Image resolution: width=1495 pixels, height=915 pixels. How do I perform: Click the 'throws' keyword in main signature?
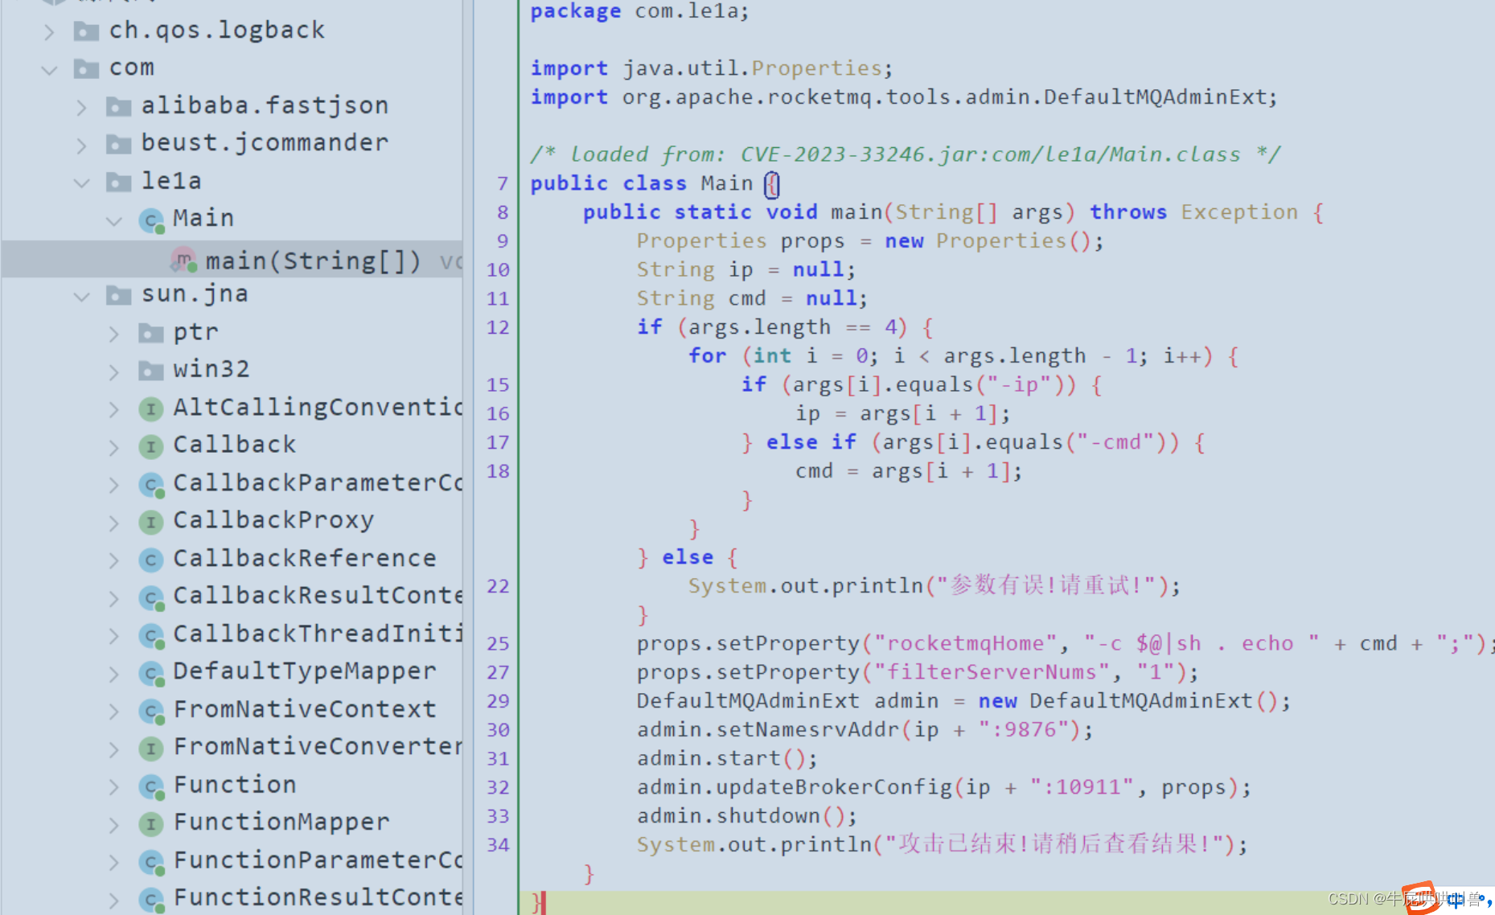point(1127,213)
